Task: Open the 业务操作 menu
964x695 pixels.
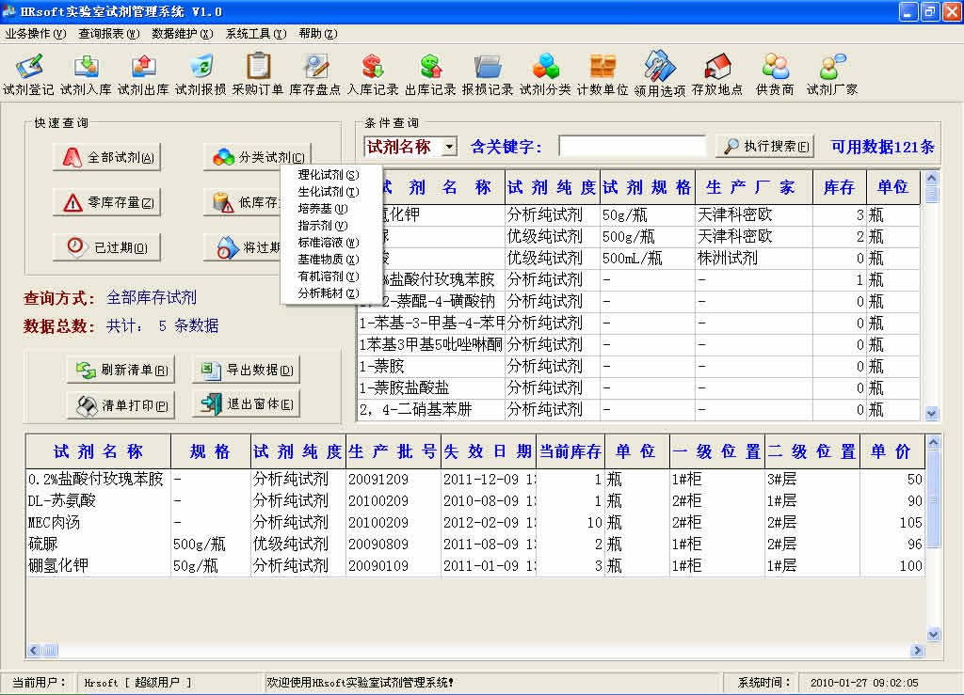Action: pos(35,34)
